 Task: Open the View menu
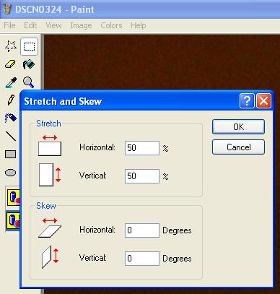point(53,25)
